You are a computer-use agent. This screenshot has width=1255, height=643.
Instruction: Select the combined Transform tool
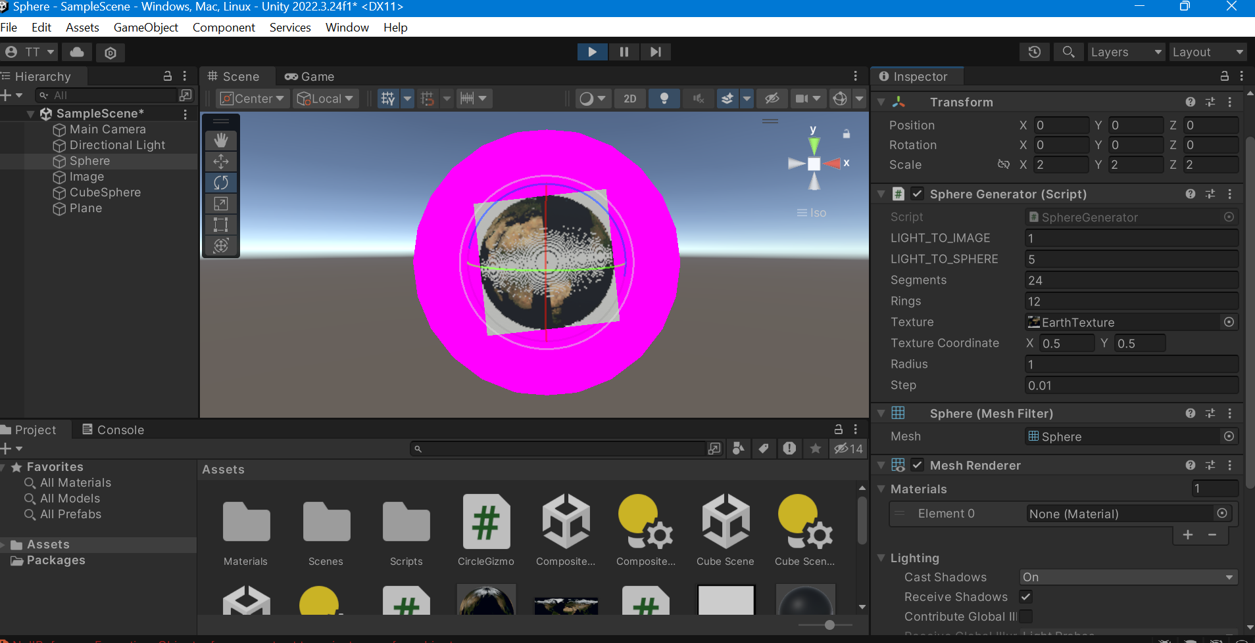(221, 246)
